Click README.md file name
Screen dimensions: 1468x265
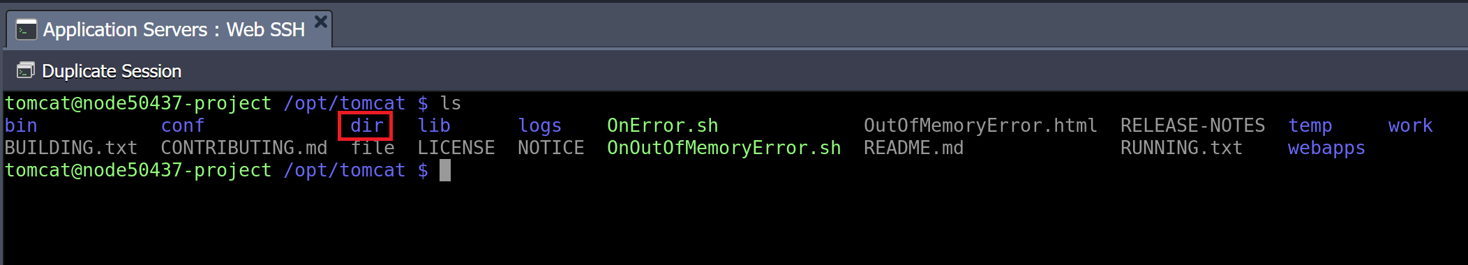click(914, 148)
